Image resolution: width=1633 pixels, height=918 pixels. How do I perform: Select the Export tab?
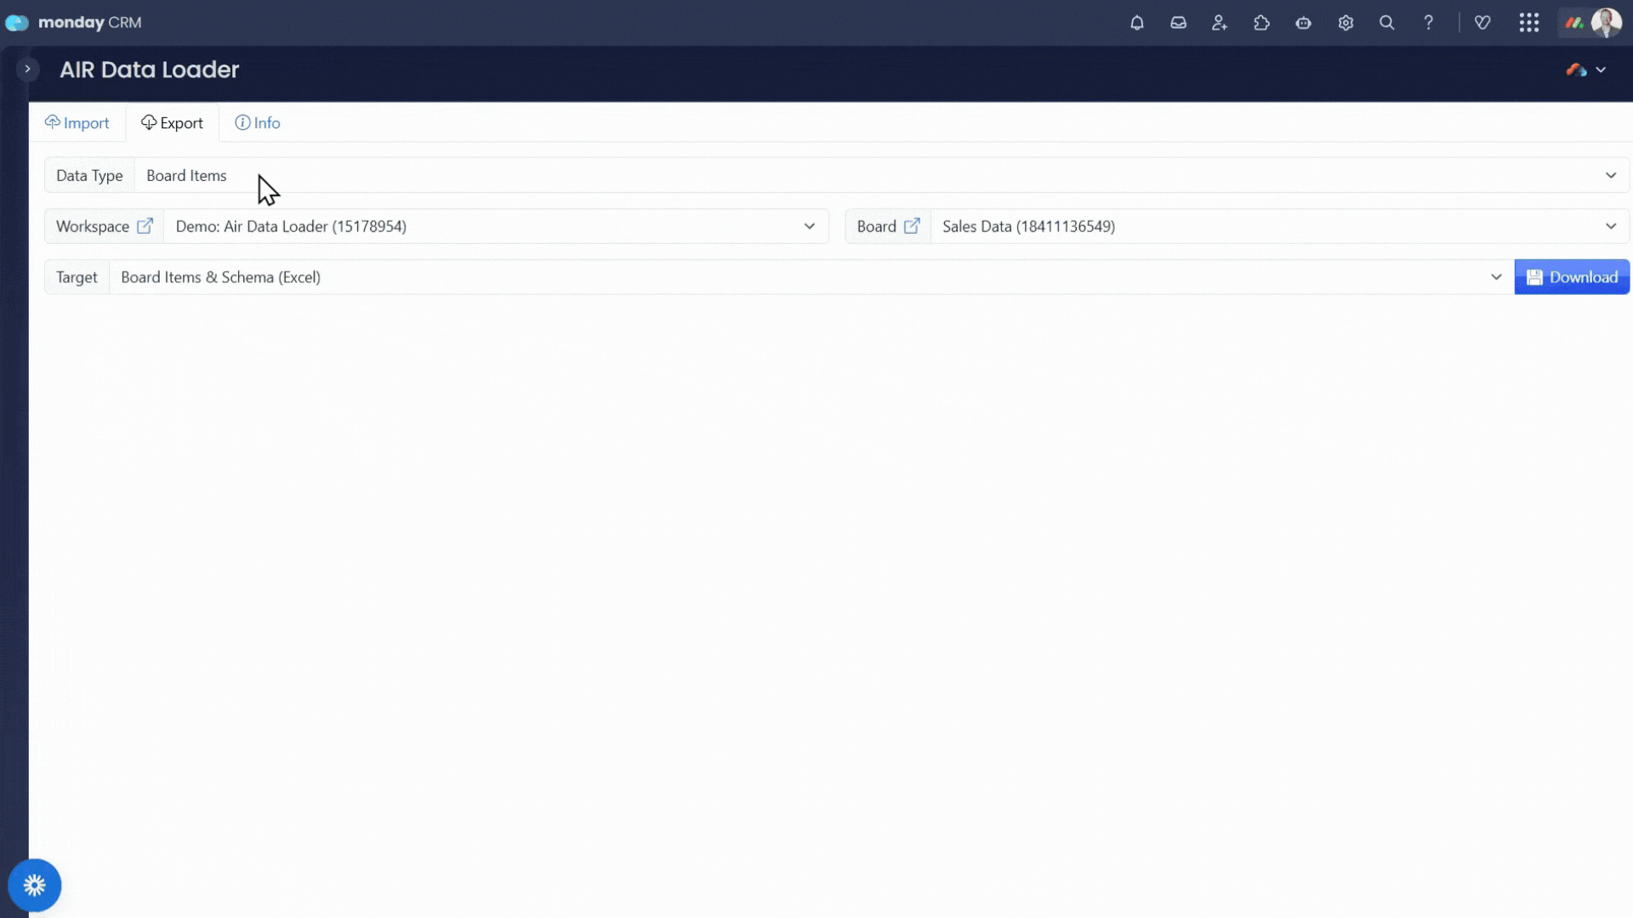173,123
